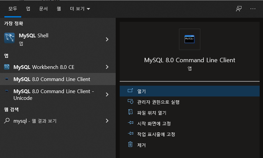Select the MySQL Shell best match result
Screen dimensions: 263x158
(x=58, y=39)
